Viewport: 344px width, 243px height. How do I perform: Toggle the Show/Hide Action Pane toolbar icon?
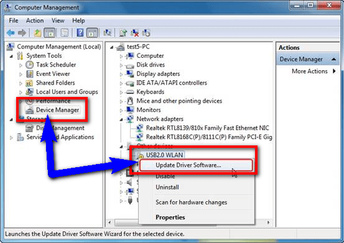point(92,33)
